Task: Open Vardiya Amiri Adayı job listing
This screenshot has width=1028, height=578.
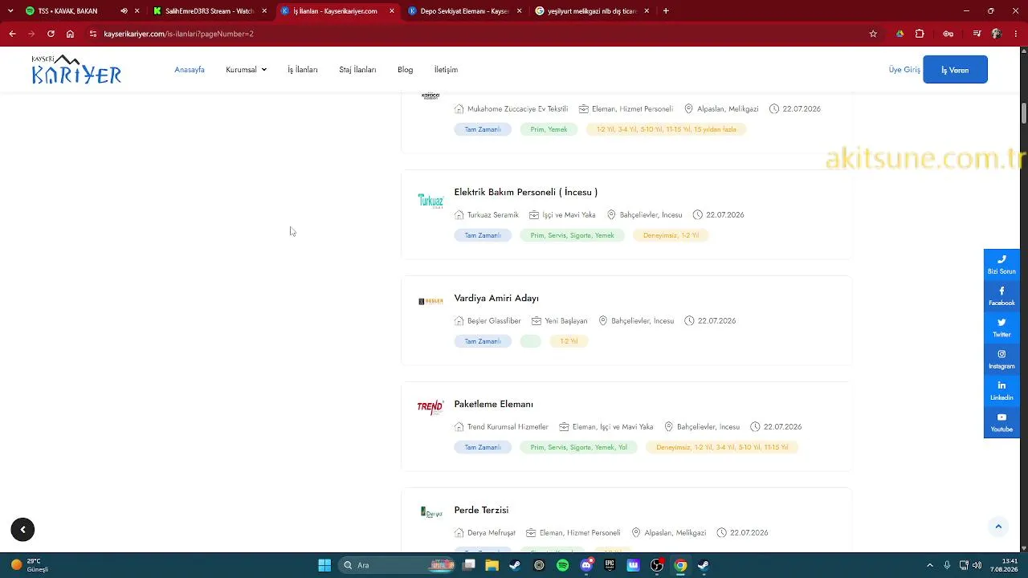Action: click(x=496, y=298)
